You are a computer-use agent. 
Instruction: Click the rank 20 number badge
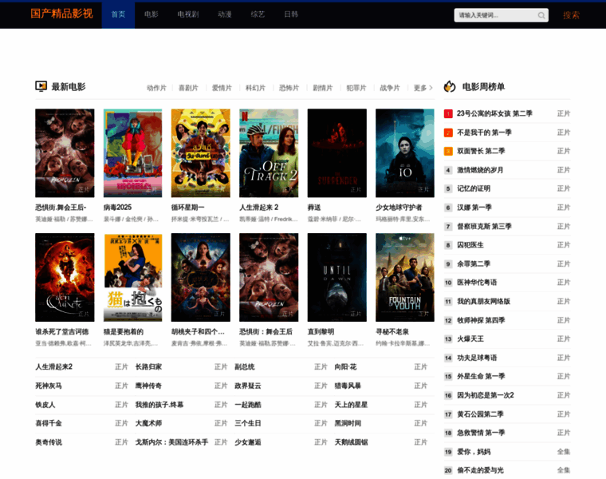pos(448,470)
